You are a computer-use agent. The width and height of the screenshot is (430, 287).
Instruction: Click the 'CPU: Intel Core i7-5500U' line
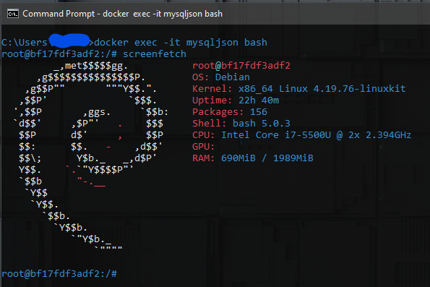(x=301, y=134)
